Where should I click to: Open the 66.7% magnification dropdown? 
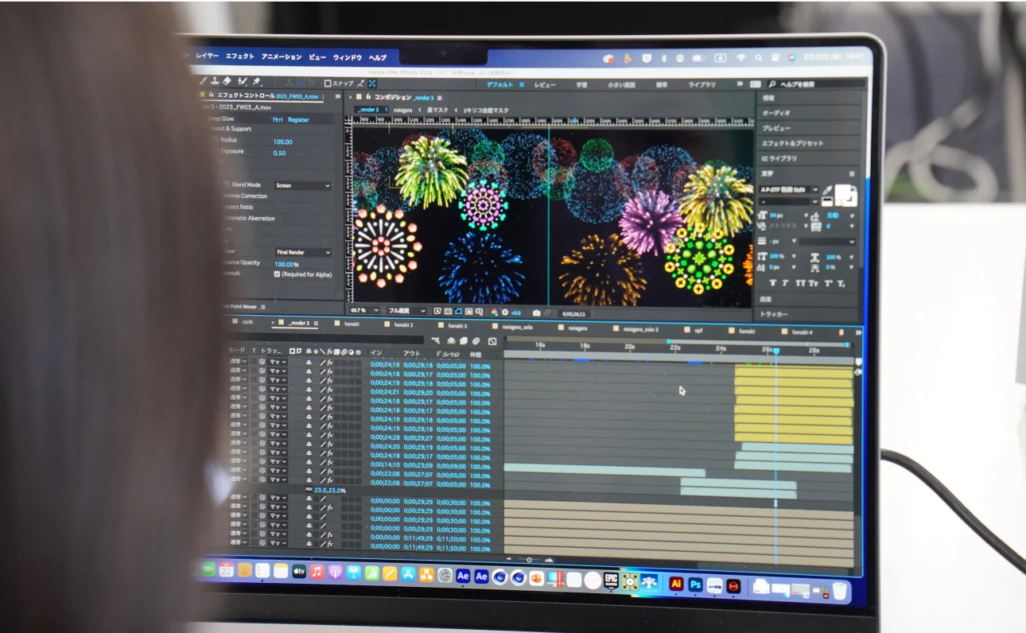pos(363,310)
